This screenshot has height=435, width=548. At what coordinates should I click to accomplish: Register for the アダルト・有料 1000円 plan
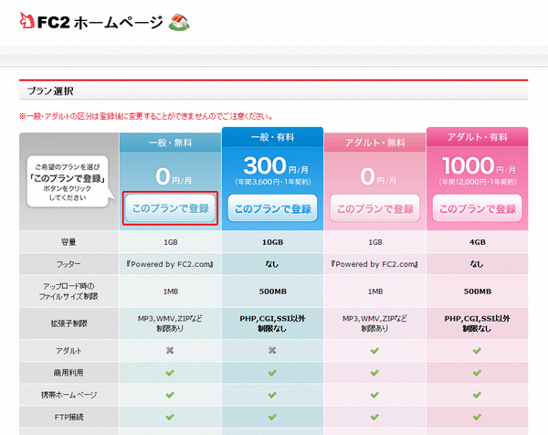click(x=478, y=208)
